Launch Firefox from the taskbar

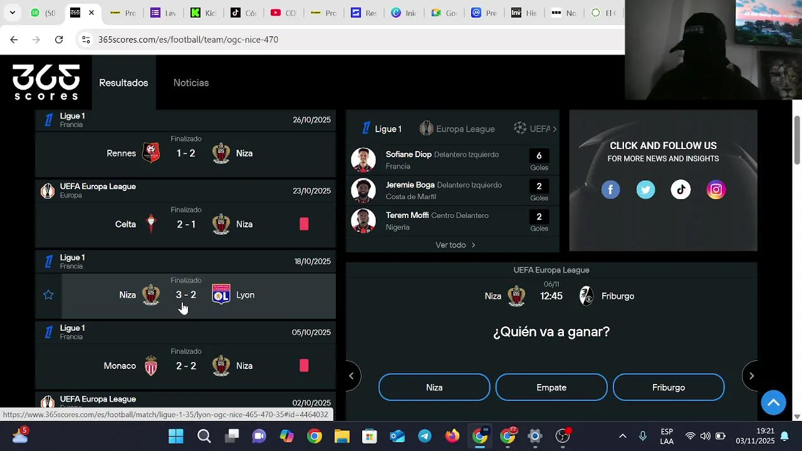click(452, 436)
